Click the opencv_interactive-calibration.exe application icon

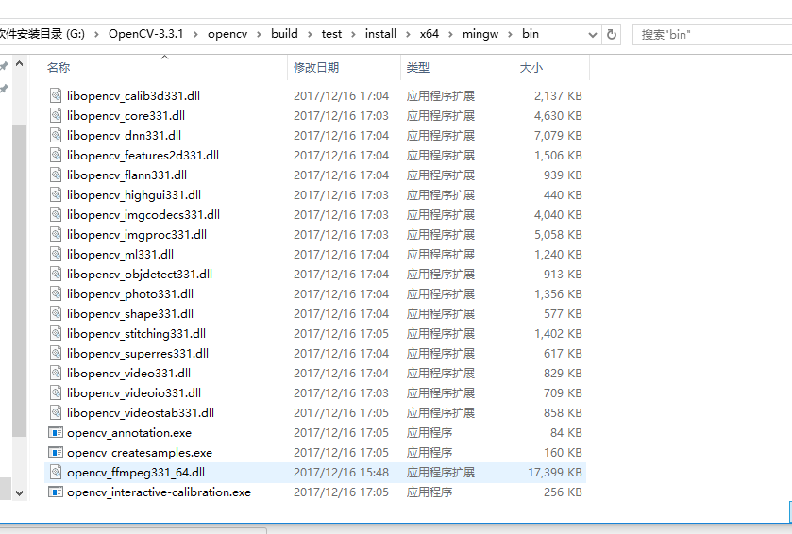point(56,492)
